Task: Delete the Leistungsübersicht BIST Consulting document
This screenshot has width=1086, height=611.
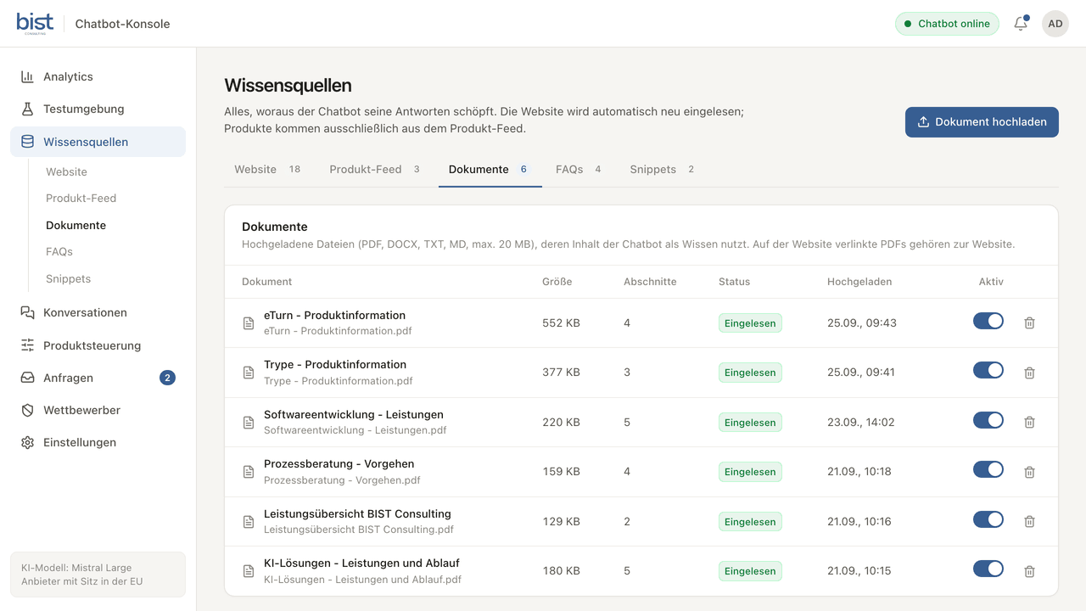Action: (1029, 521)
